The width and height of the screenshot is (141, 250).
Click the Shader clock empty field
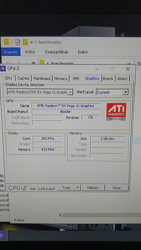(x=48, y=144)
